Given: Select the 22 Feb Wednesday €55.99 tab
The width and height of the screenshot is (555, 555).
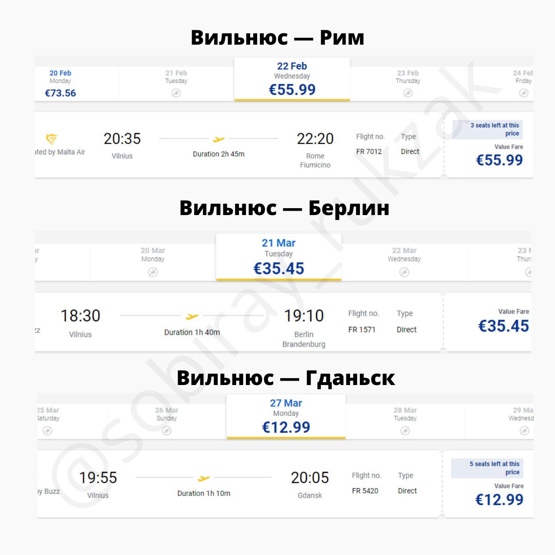Looking at the screenshot, I should (292, 79).
